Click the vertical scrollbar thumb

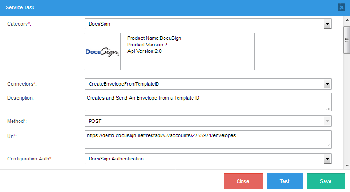[x=346, y=40]
